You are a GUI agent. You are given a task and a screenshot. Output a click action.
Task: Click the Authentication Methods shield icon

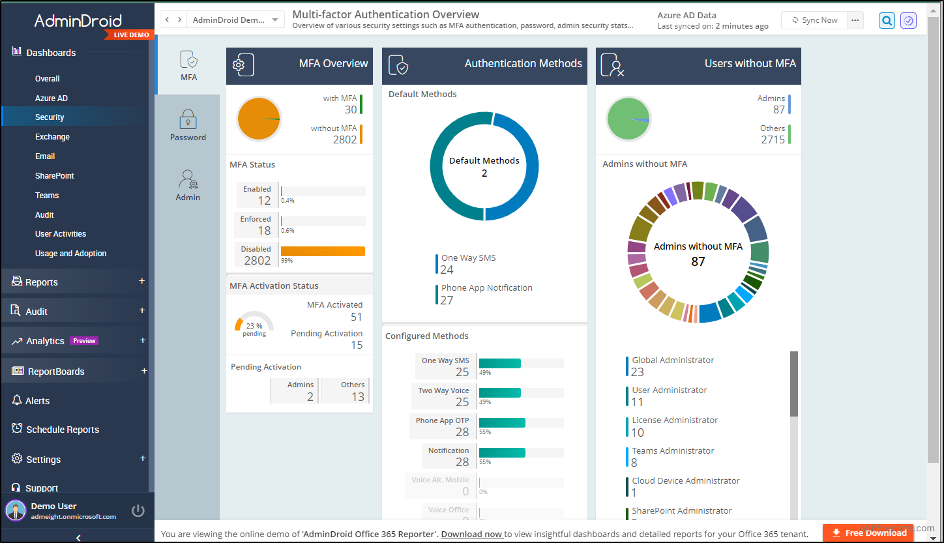[398, 65]
